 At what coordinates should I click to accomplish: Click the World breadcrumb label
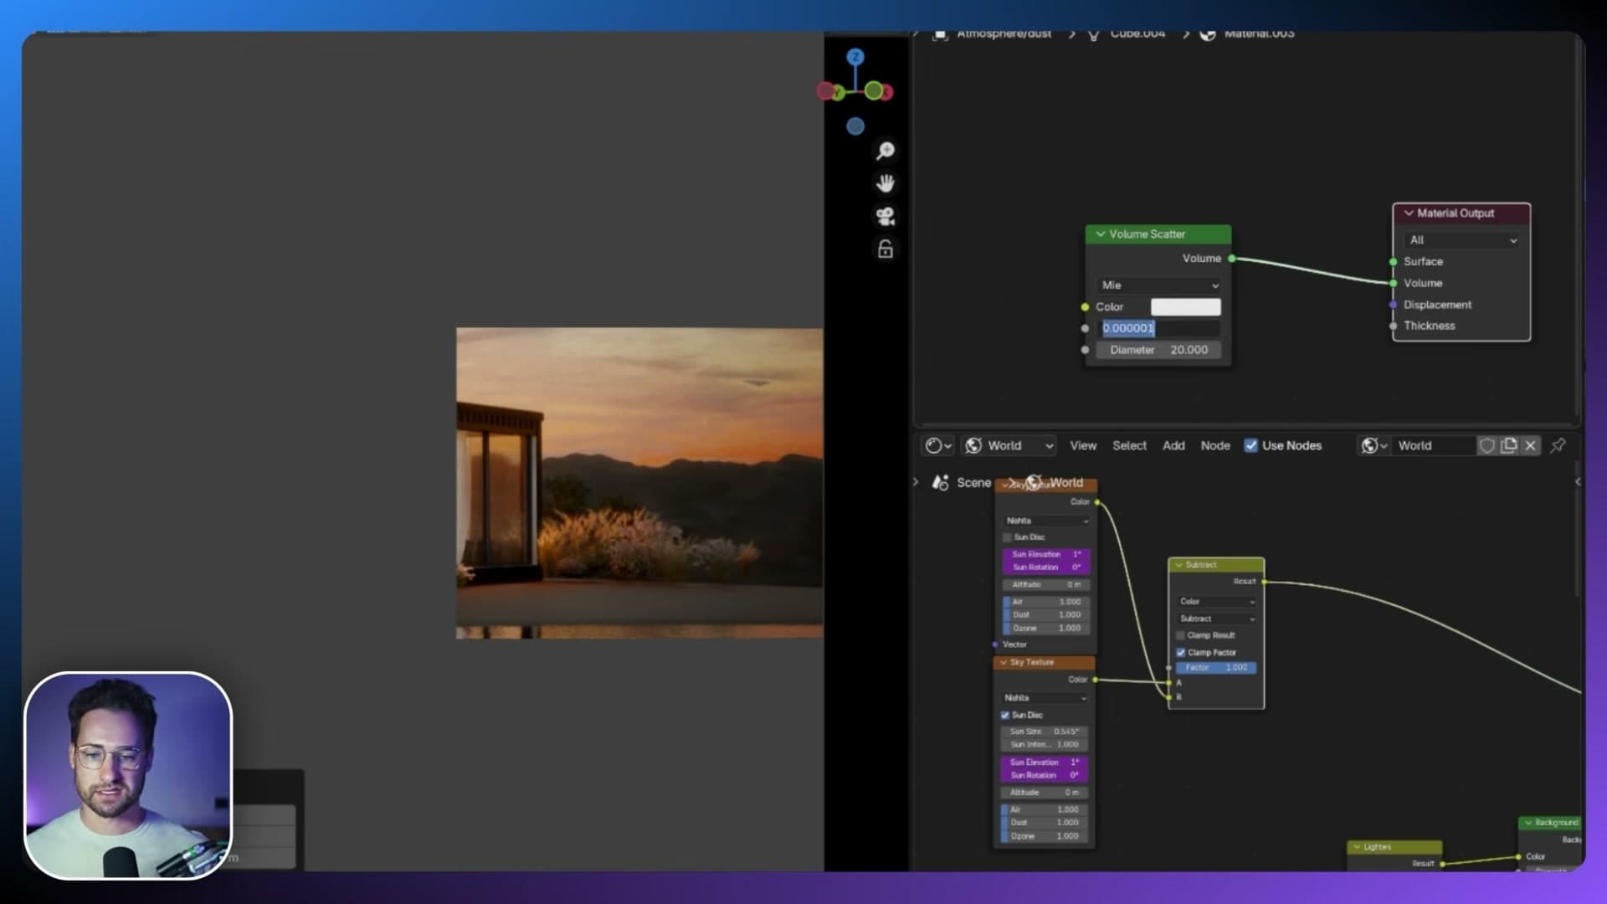1066,483
